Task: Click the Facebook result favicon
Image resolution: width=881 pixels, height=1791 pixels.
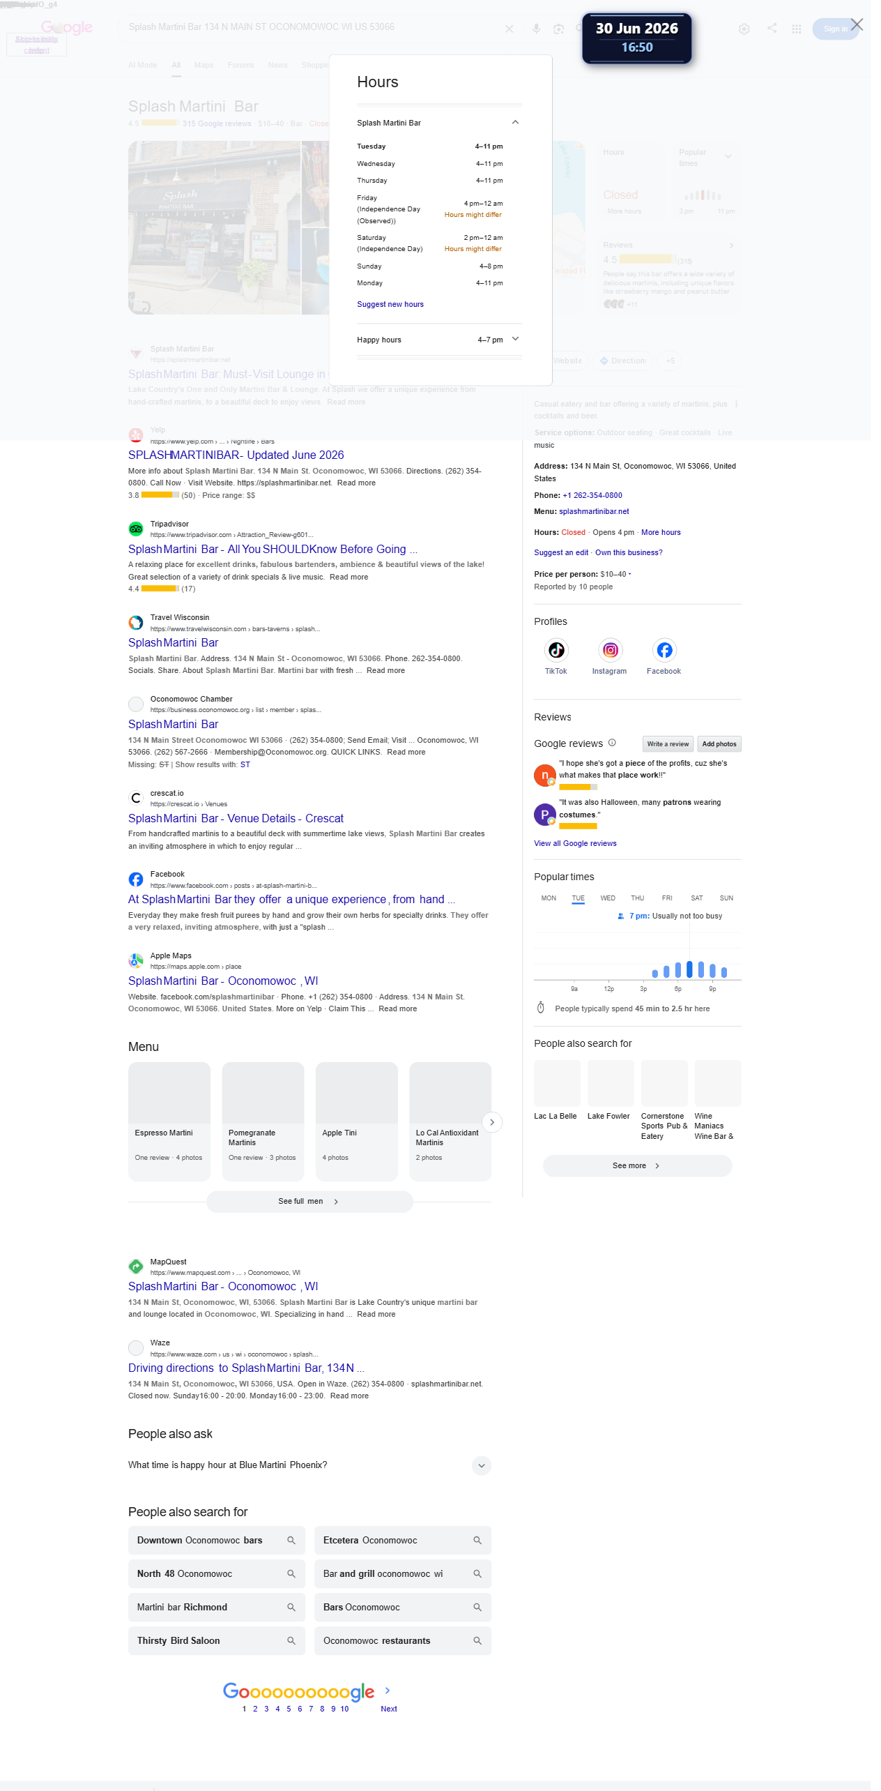Action: coord(136,879)
